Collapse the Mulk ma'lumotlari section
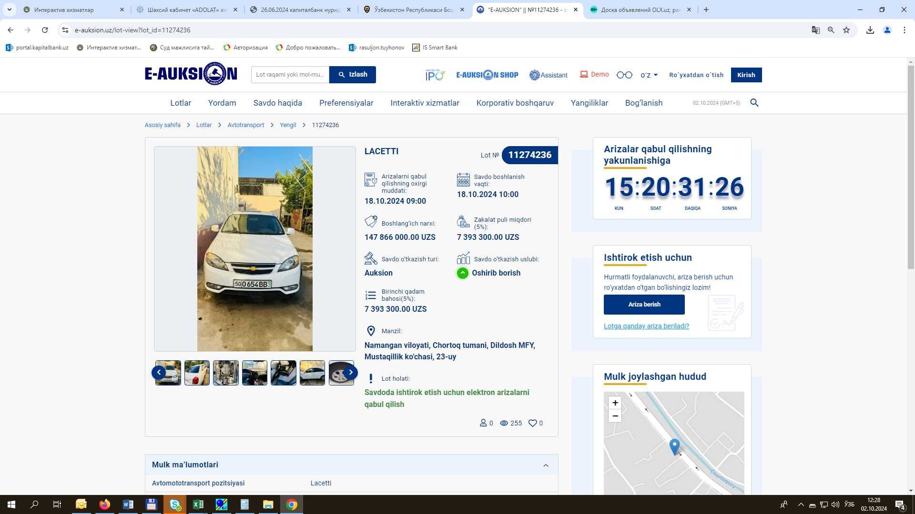The width and height of the screenshot is (915, 514). click(546, 465)
